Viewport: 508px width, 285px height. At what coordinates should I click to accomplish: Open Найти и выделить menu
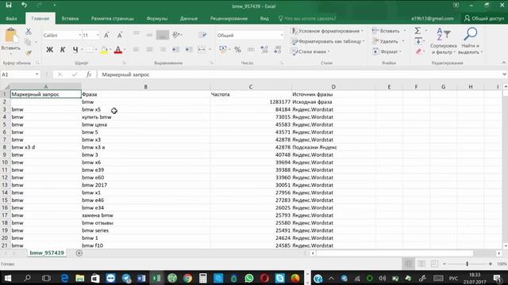coord(471,41)
